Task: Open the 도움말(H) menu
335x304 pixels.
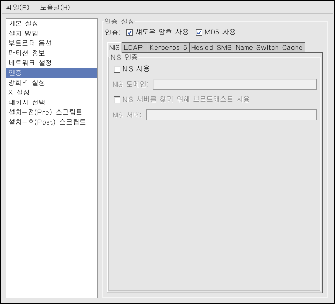Action: tap(54, 7)
